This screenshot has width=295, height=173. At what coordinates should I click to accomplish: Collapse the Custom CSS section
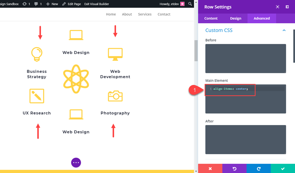point(284,30)
